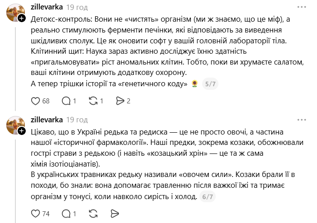Share the post with 74 likes
317x223 pixels.
(x=114, y=213)
